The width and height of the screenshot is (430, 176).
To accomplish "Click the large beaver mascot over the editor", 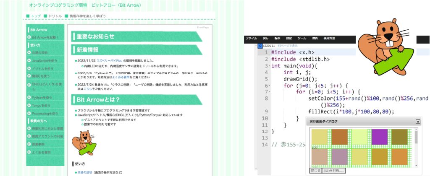I will [385, 47].
